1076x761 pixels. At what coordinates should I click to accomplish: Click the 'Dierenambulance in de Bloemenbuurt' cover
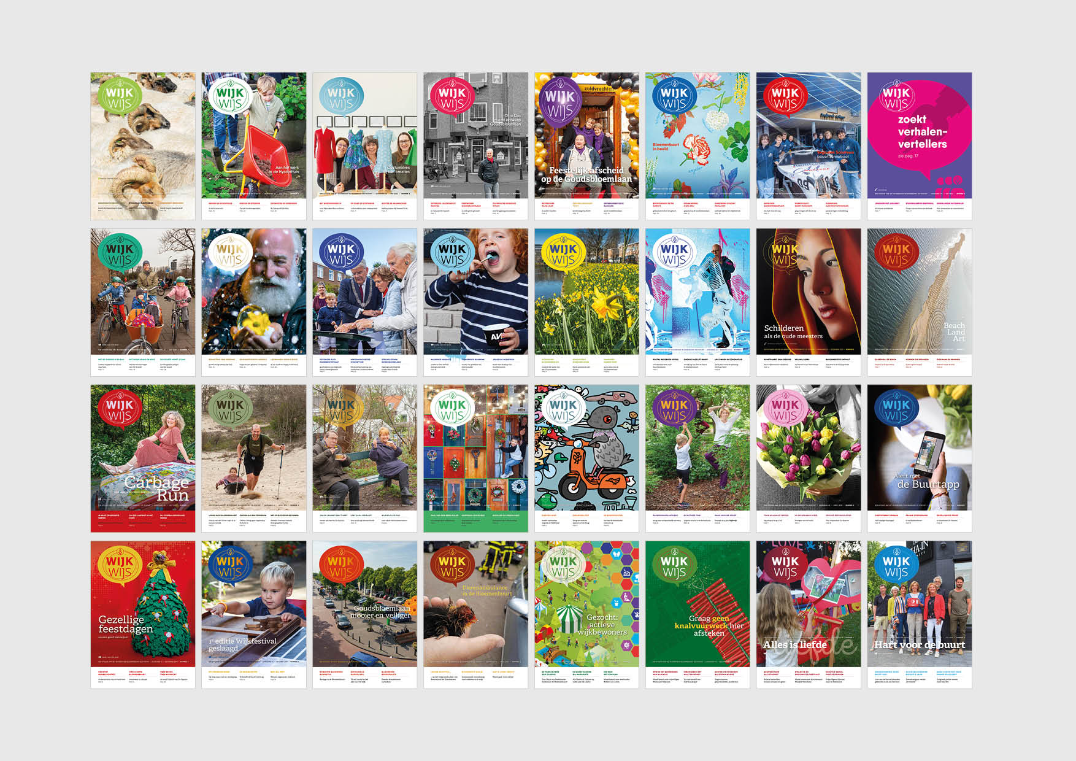475,614
